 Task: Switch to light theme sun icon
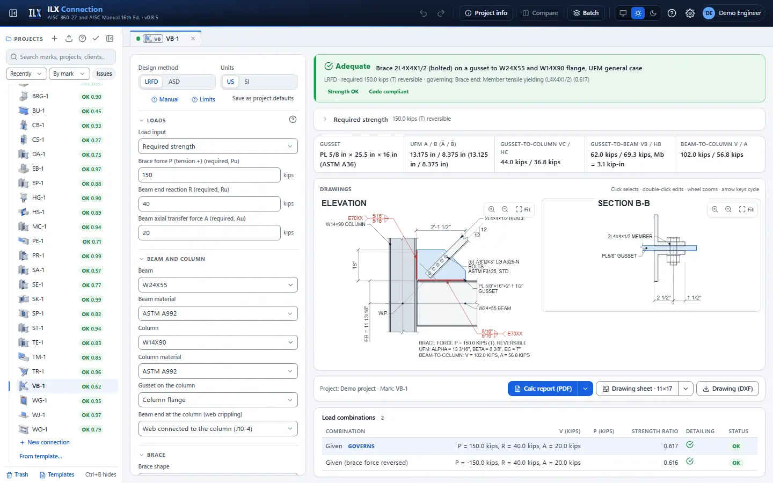(x=638, y=13)
